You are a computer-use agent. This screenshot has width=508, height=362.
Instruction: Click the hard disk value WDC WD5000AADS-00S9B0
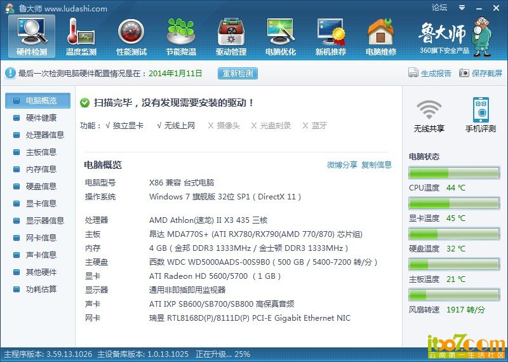263,262
